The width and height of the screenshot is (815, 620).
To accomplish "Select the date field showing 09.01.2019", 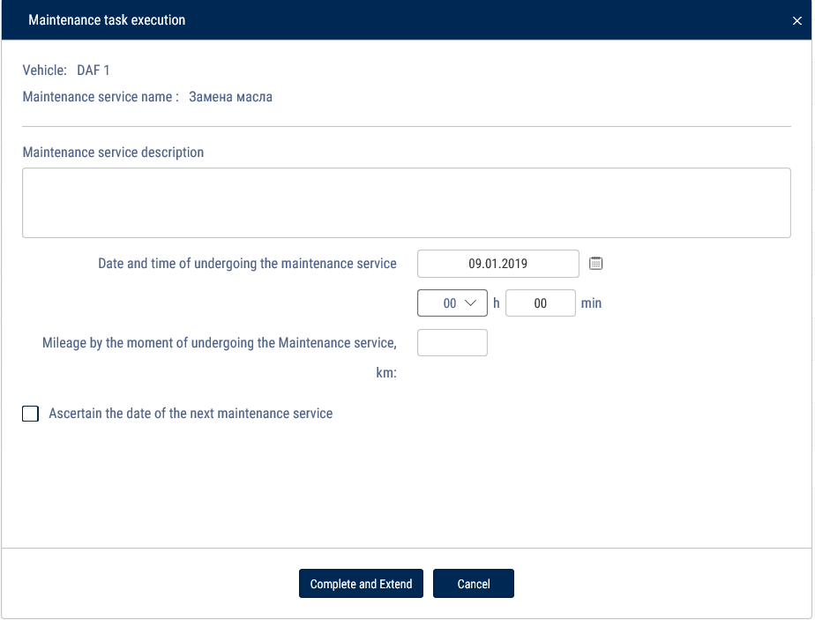I will (x=498, y=264).
